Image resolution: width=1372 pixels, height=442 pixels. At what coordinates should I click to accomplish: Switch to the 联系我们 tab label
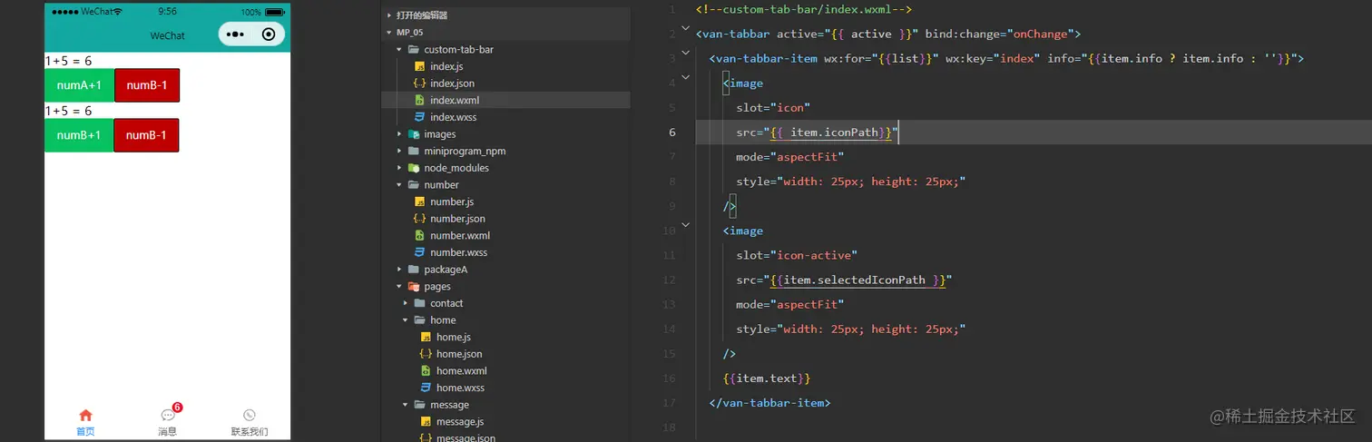[x=250, y=431]
